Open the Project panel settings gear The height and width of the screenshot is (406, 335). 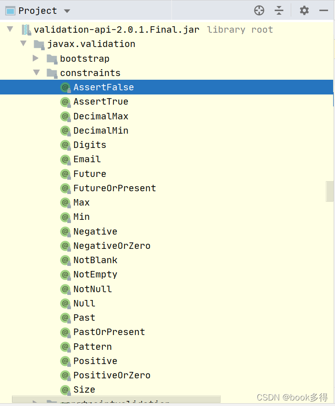[304, 10]
